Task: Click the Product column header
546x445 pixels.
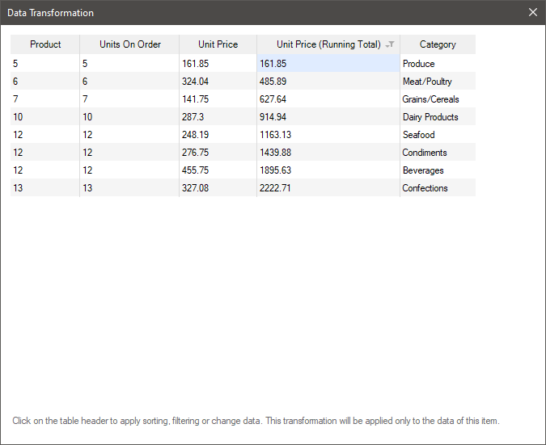Action: tap(45, 44)
